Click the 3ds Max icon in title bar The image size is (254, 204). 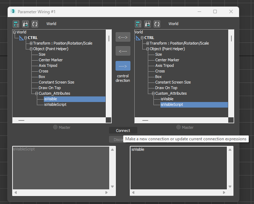click(13, 11)
